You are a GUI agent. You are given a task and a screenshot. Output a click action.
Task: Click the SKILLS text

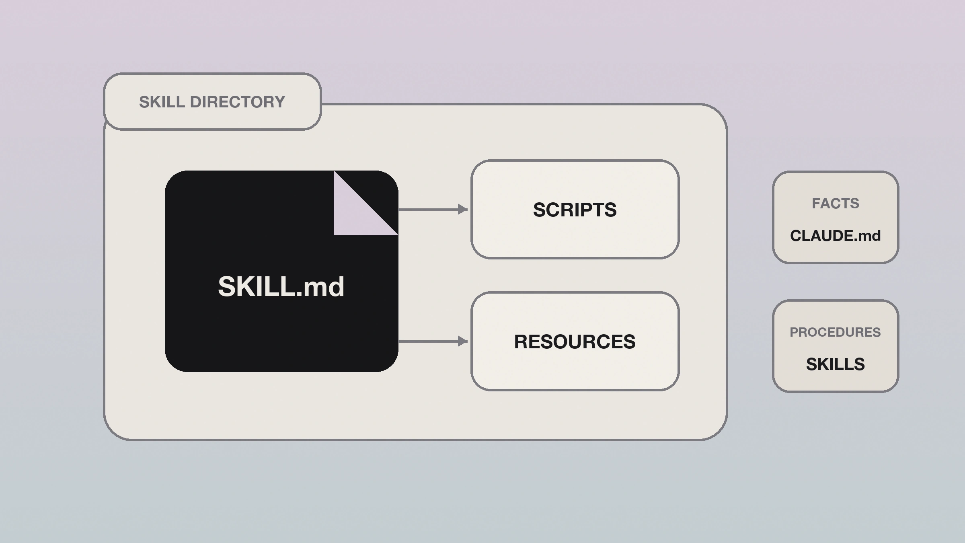(836, 364)
